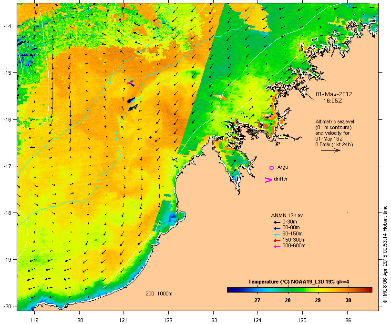
Task: Click the longitude axis label 124
Action: click(x=258, y=320)
